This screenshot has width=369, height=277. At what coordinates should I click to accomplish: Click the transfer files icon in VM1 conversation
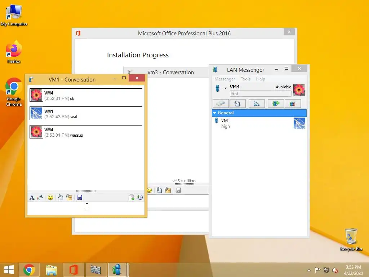(131, 197)
